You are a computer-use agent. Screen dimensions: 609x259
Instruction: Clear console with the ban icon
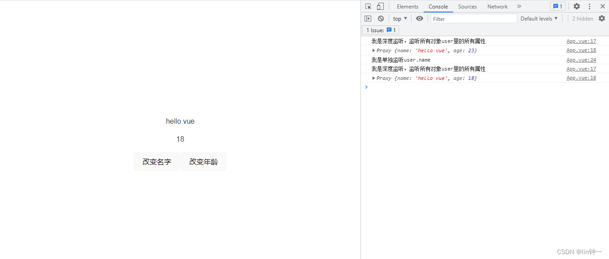(381, 19)
